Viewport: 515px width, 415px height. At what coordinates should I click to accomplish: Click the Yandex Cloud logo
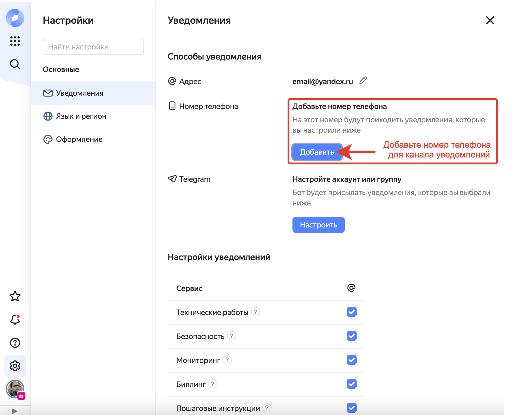tap(15, 18)
